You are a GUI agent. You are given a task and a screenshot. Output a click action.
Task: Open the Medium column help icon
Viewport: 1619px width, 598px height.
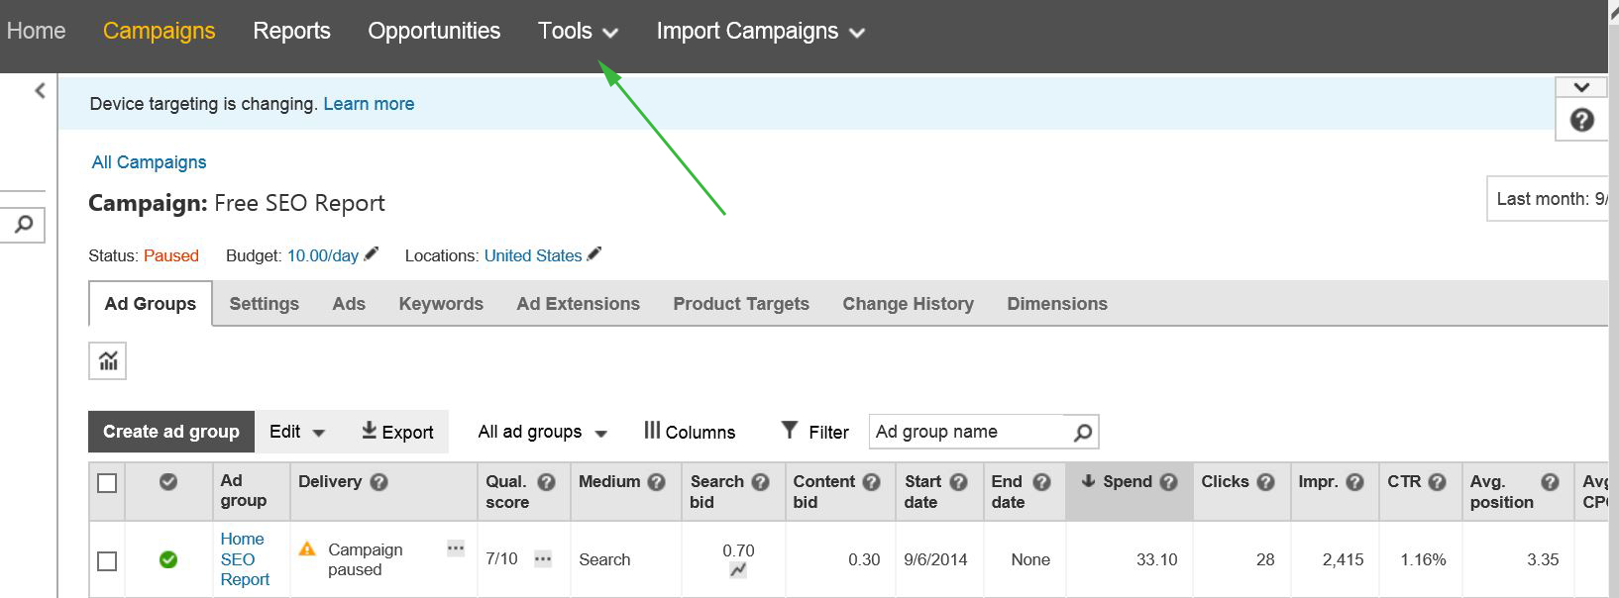coord(656,482)
